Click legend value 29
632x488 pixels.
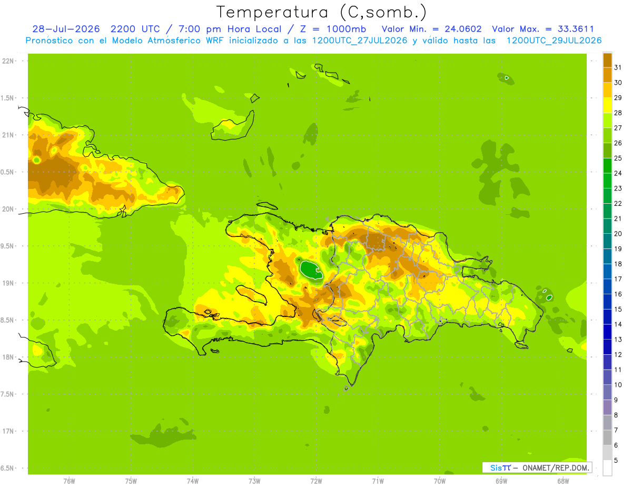pyautogui.click(x=618, y=98)
